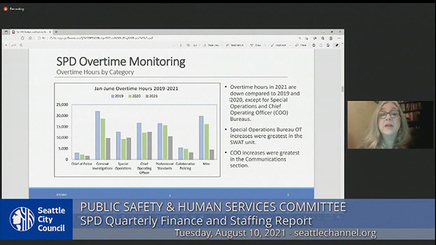Viewport: 436px width, 245px height.
Task: Open a new browser tab
Action: pyautogui.click(x=56, y=32)
